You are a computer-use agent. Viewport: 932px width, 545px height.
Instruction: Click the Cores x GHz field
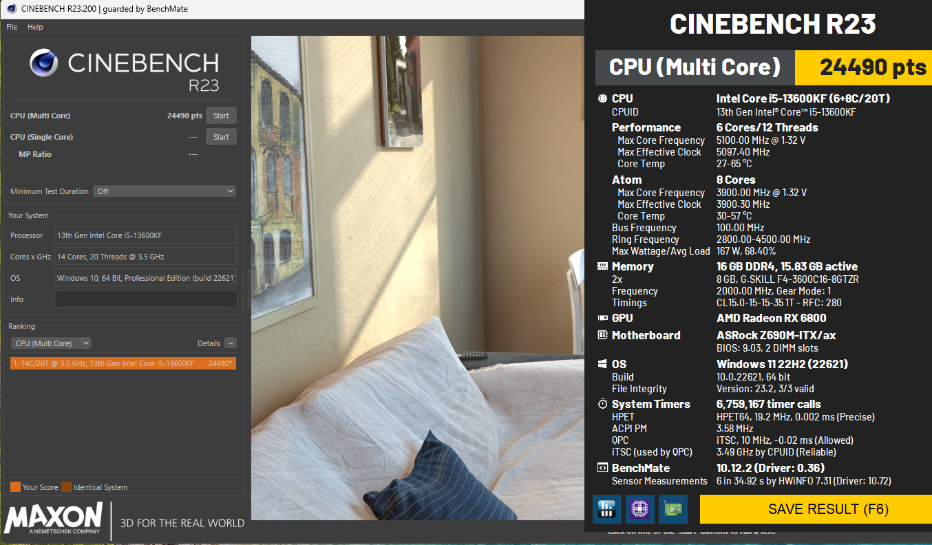coord(145,257)
